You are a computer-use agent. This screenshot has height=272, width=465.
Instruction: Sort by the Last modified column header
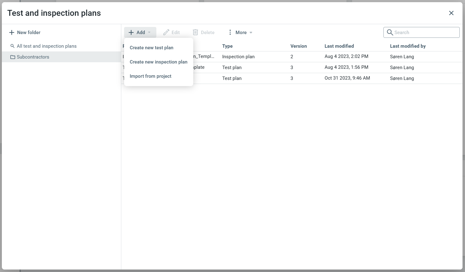[x=339, y=46]
